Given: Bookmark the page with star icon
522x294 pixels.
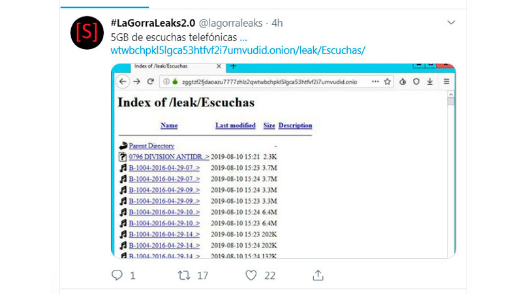Looking at the screenshot, I should click(387, 82).
